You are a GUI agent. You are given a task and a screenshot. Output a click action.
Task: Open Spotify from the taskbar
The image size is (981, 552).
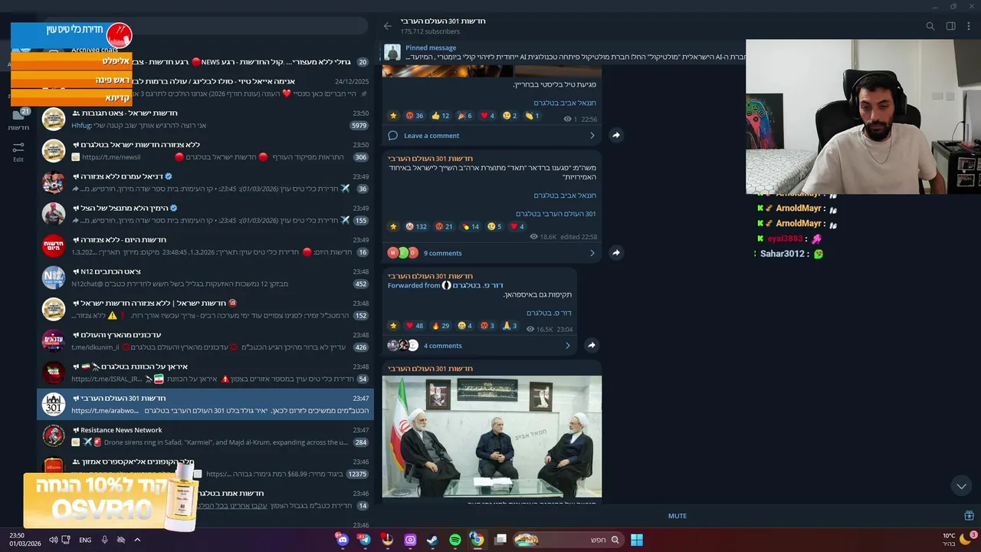[x=455, y=540]
